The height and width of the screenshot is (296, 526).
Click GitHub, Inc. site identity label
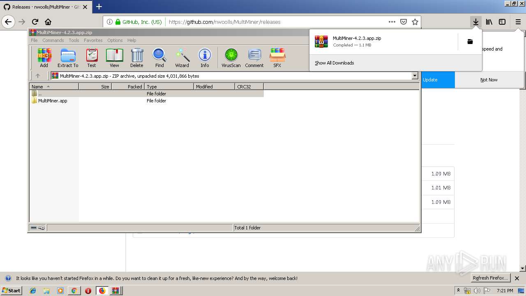click(142, 22)
